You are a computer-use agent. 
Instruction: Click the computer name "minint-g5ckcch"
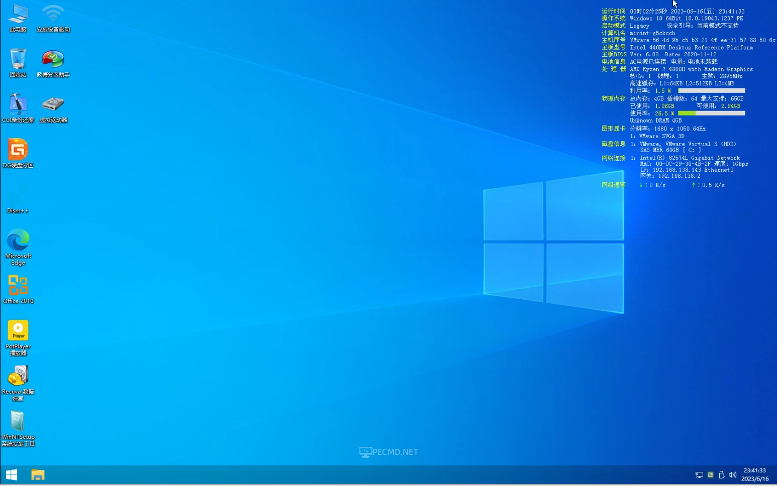[x=652, y=33]
